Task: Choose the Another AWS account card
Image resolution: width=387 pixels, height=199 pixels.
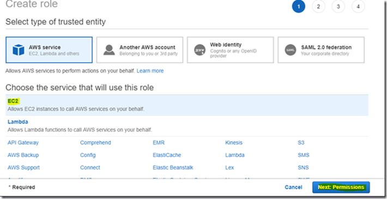Action: click(140, 50)
